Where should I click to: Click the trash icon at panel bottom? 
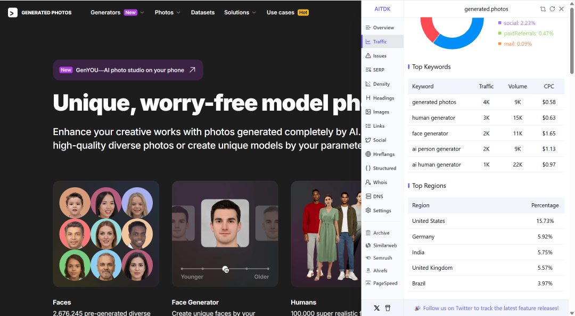tap(388, 308)
